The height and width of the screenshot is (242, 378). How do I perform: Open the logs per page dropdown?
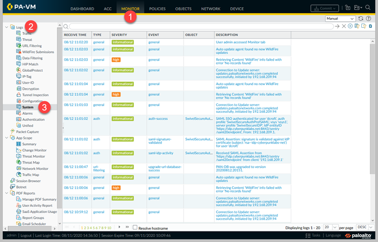coord(328,228)
